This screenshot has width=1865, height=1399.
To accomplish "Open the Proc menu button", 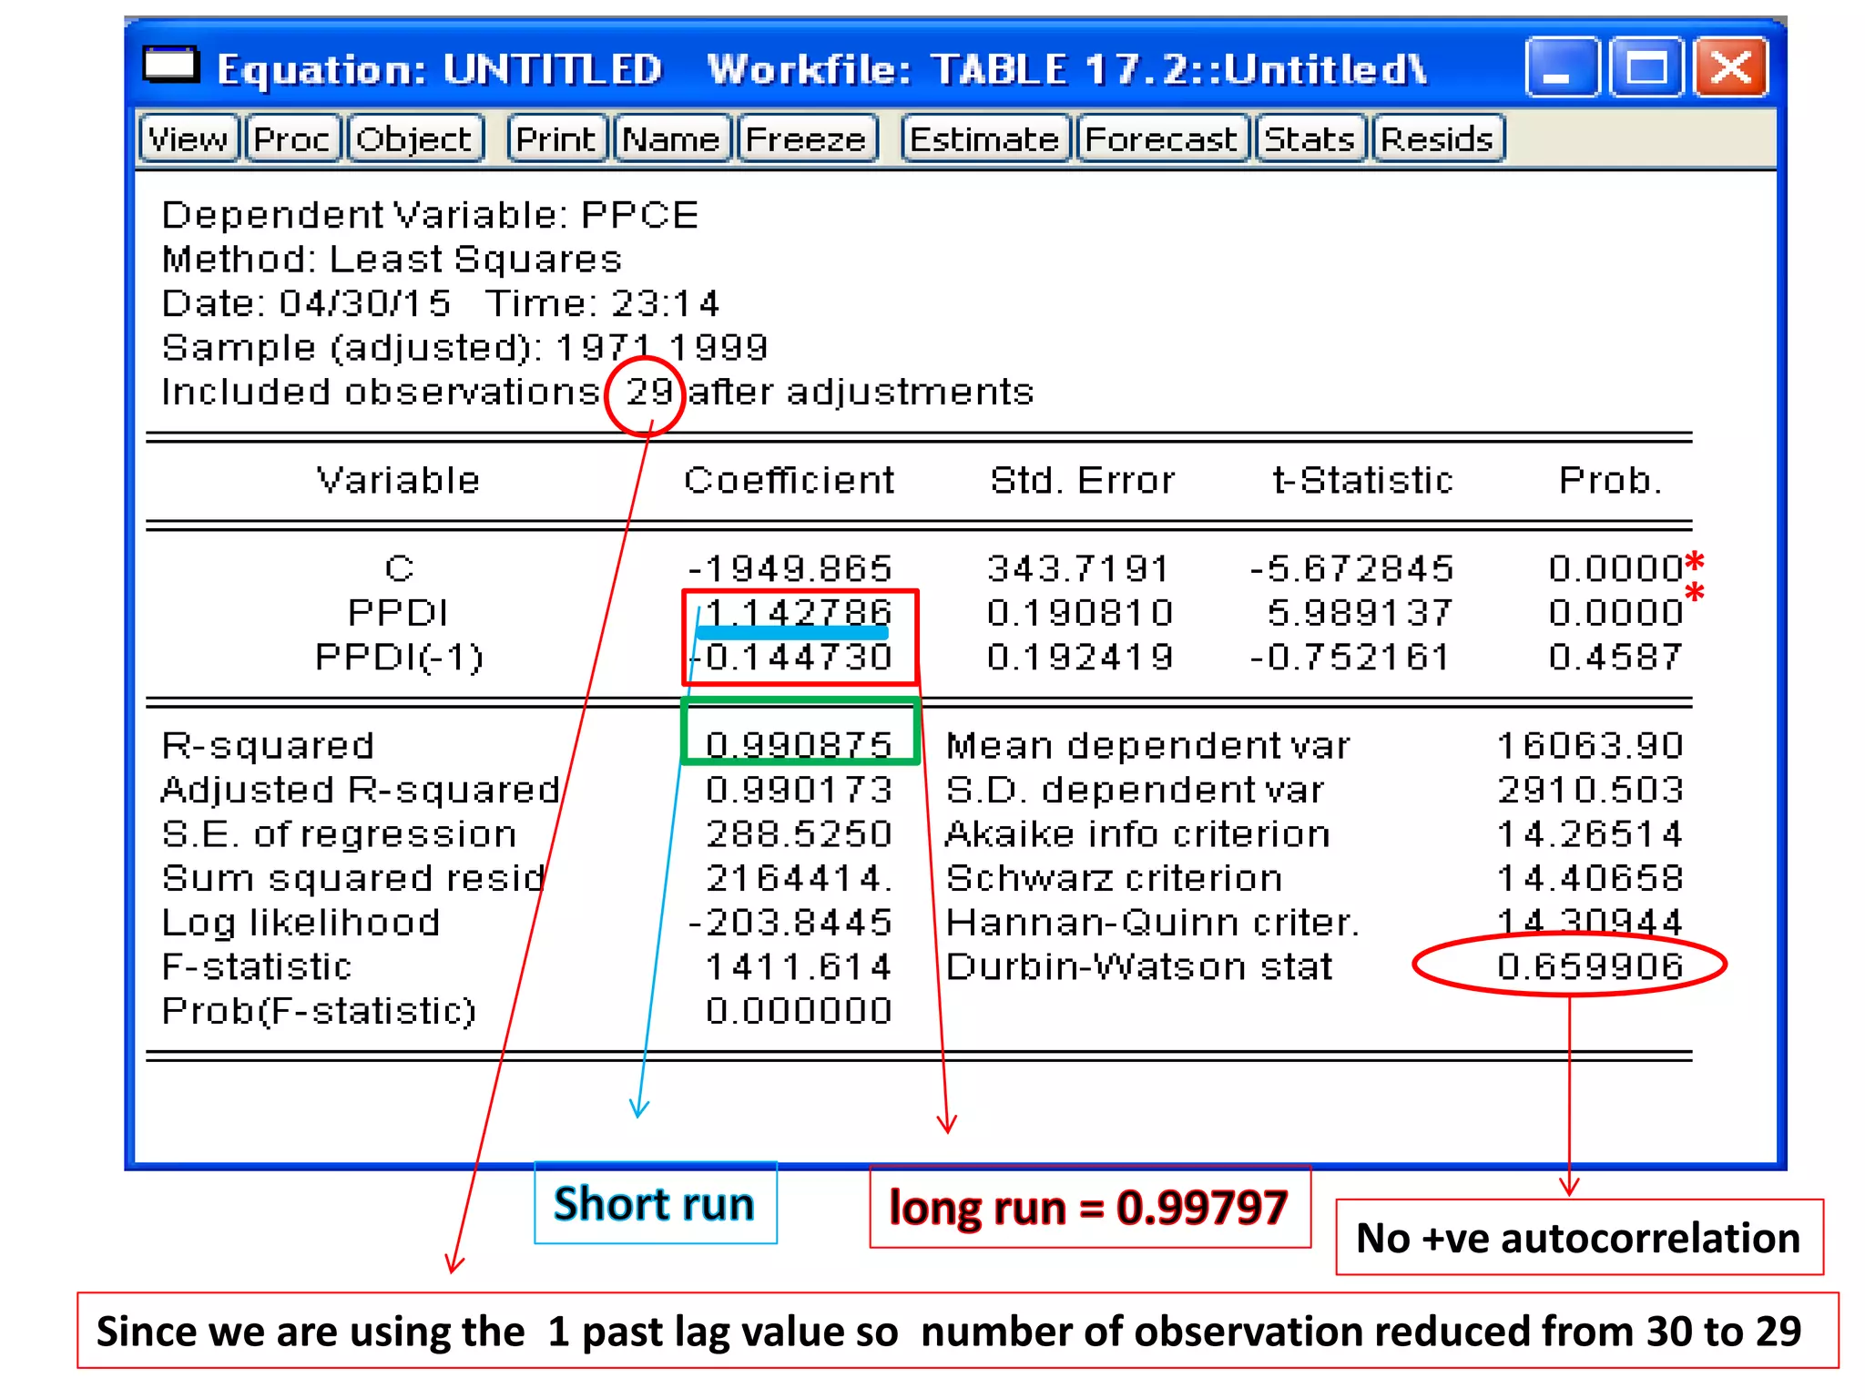I will [292, 139].
